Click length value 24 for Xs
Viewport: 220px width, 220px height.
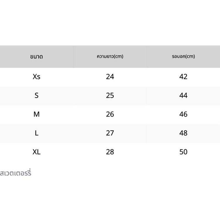tap(110, 77)
